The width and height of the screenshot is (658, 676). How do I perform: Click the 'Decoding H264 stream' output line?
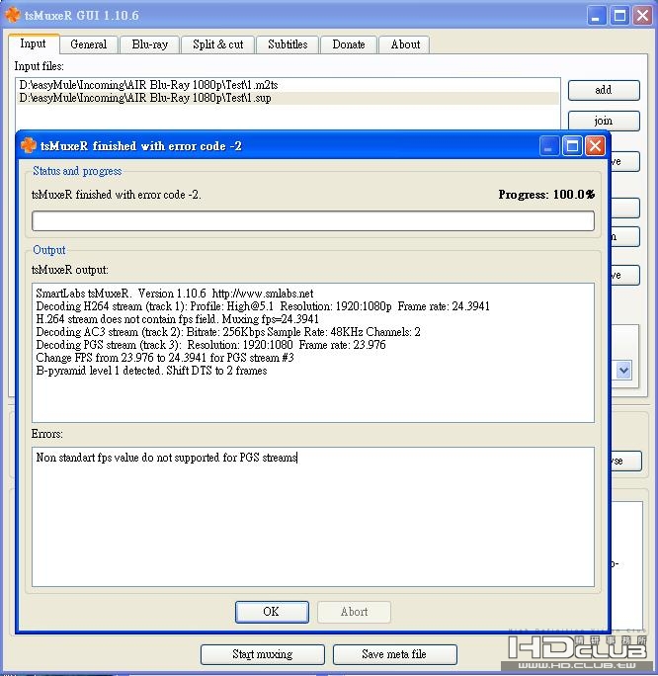[x=263, y=306]
